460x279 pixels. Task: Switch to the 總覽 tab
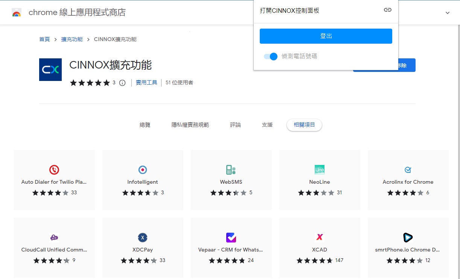point(145,125)
